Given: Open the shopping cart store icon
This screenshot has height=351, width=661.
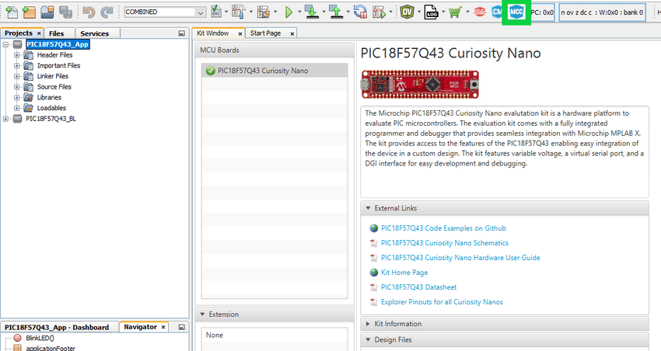Looking at the screenshot, I should 454,12.
